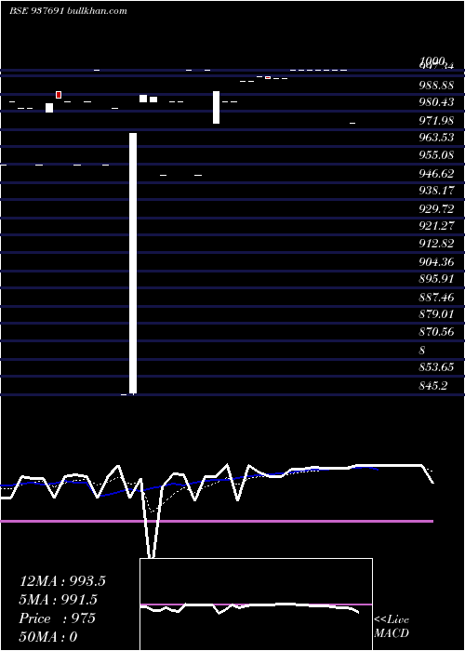Viewport: 465px width, 651px height.
Task: Click the 'Price : 975' readout
Action: coord(58,618)
